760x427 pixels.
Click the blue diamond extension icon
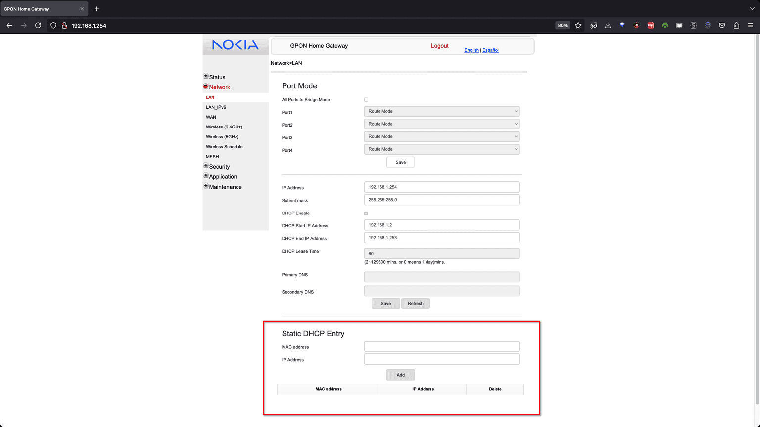pos(622,25)
